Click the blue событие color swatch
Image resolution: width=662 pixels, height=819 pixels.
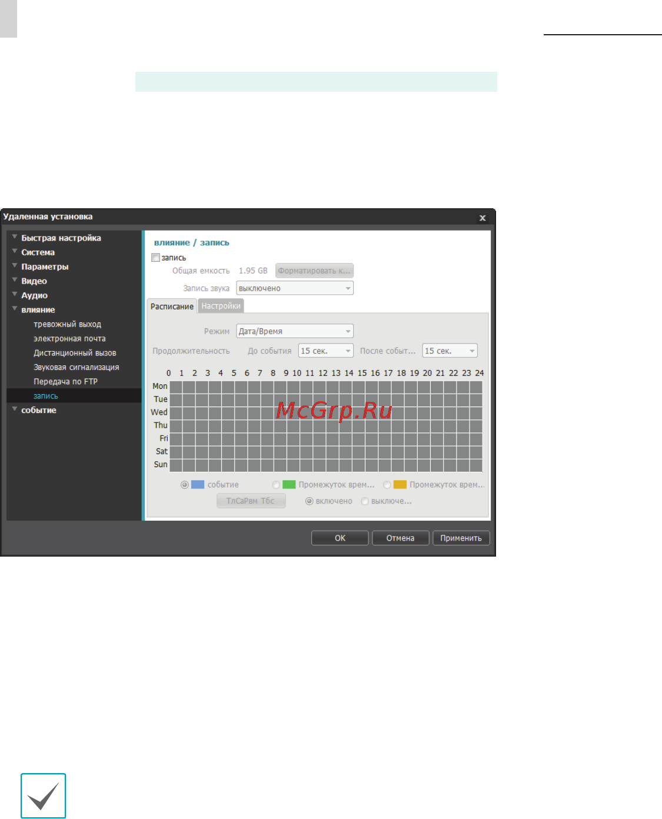tap(198, 485)
